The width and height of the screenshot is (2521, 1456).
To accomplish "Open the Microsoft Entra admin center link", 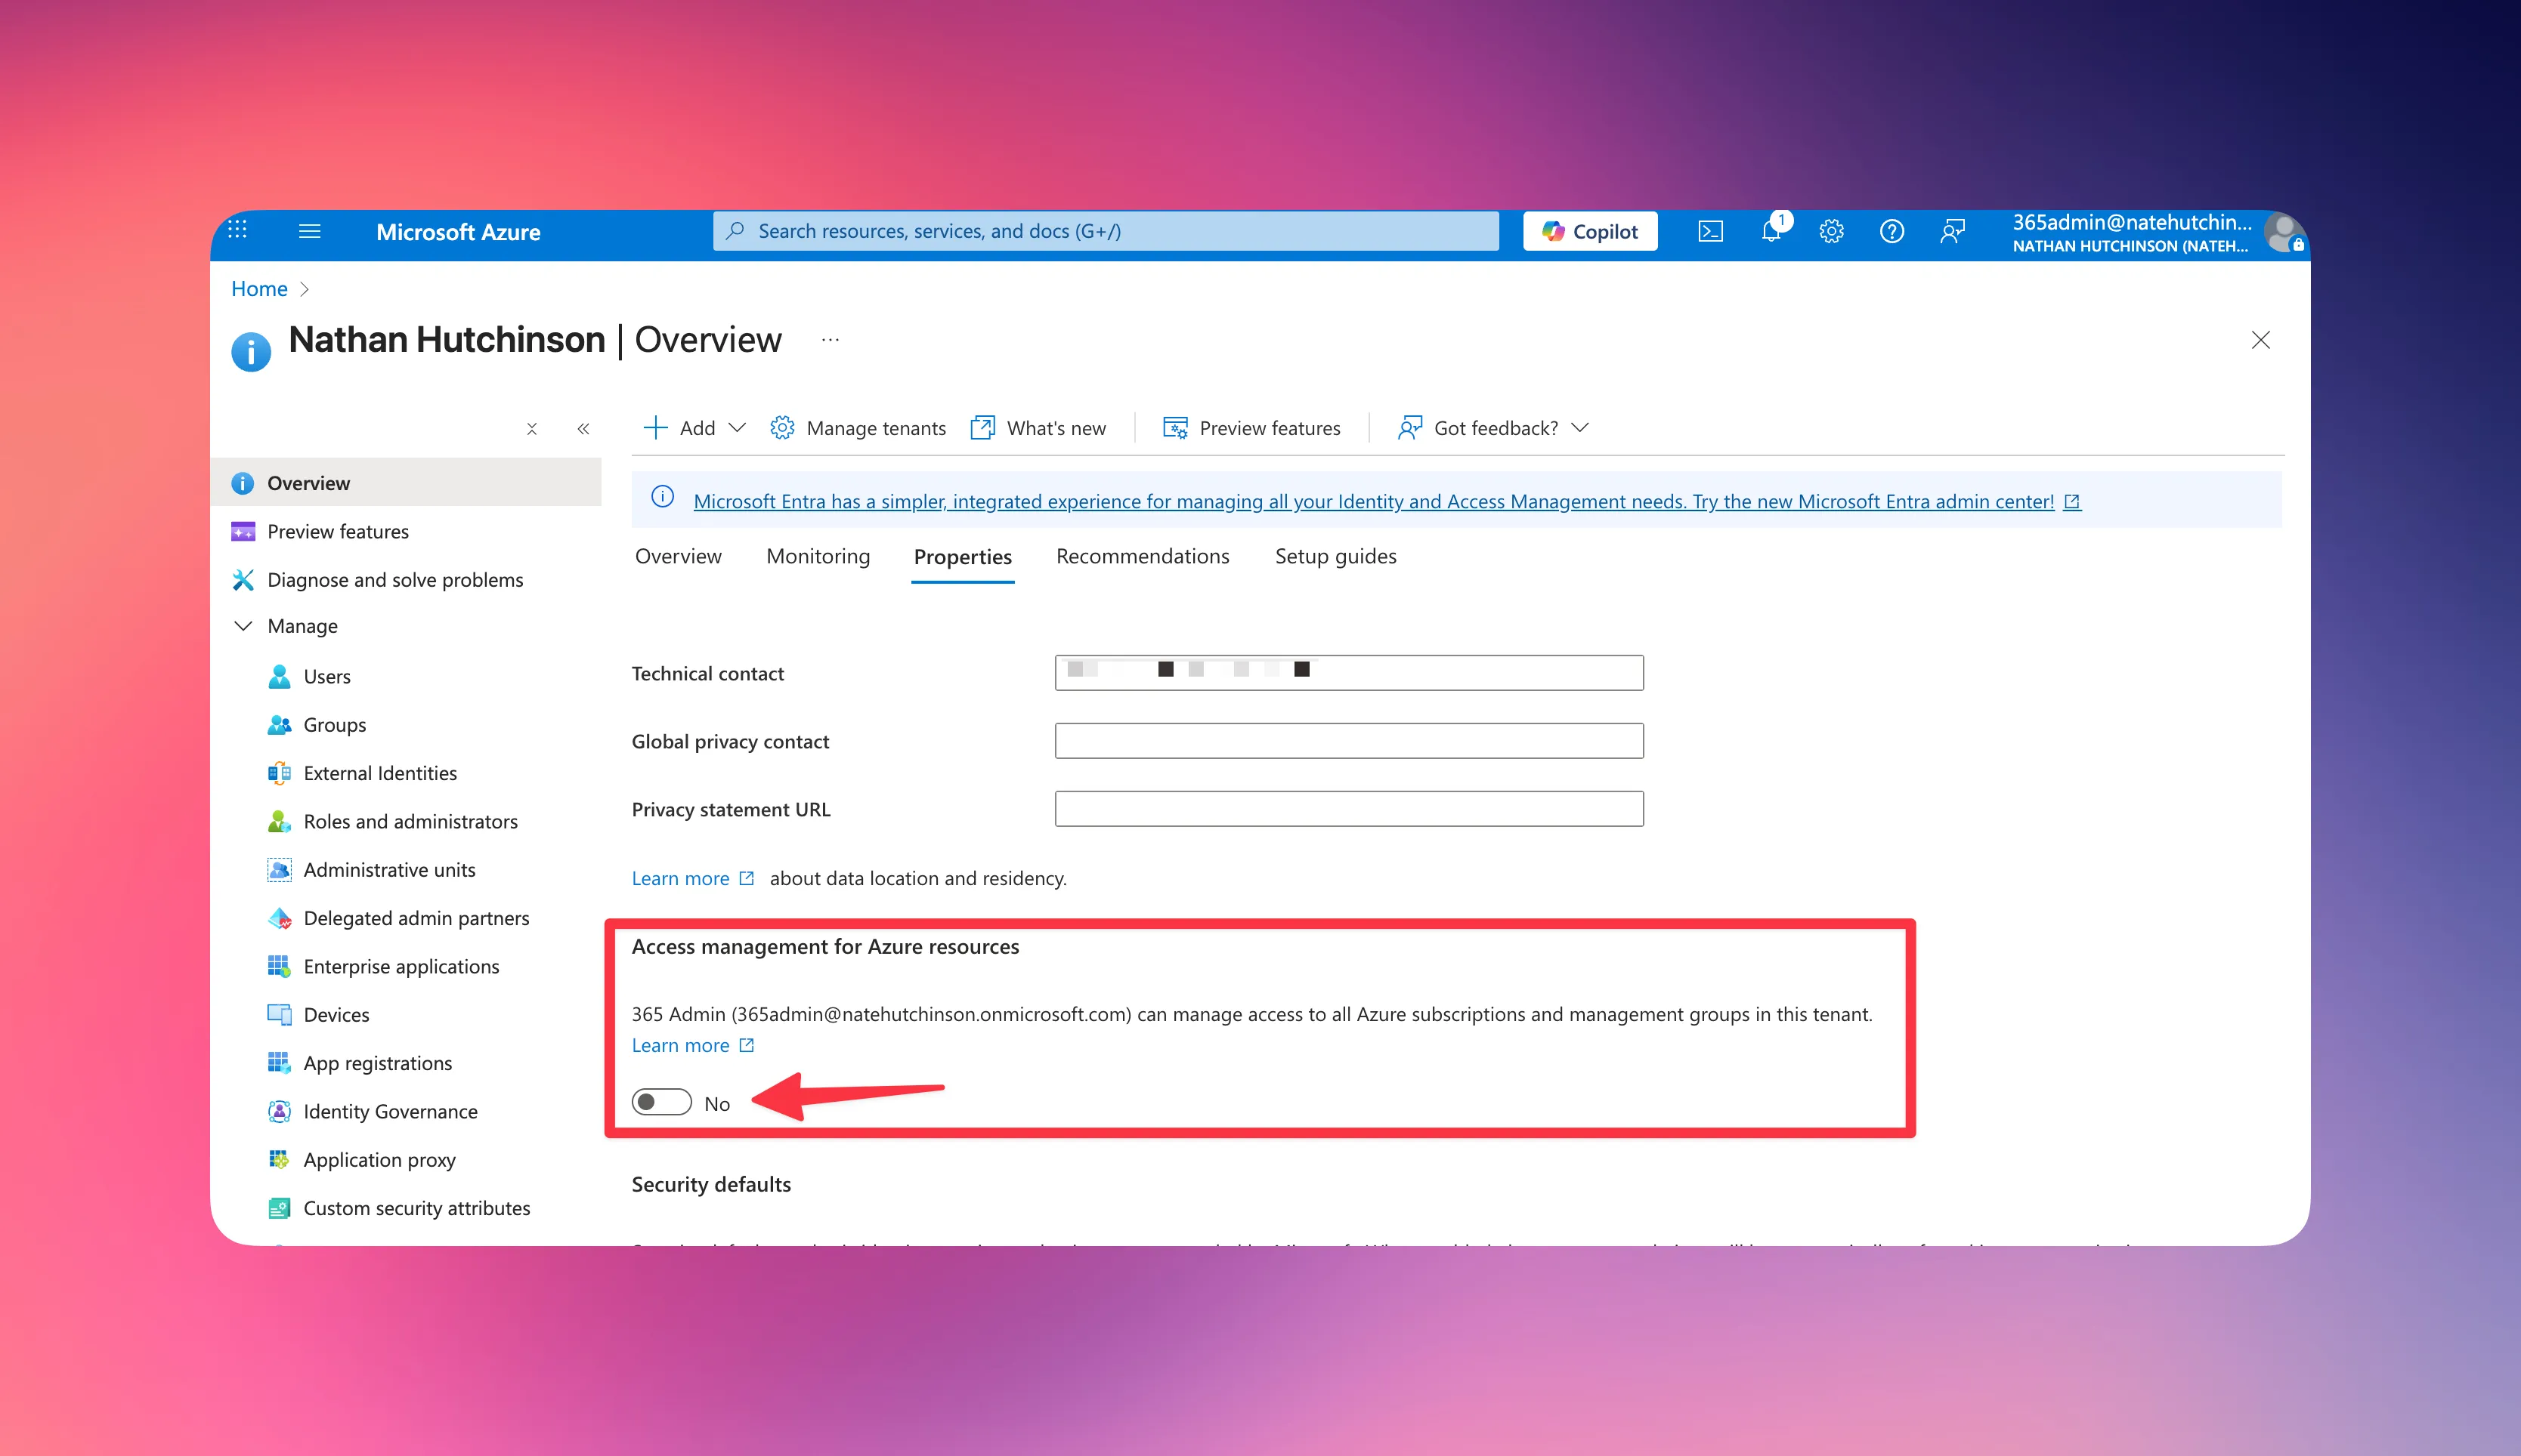I will pyautogui.click(x=1387, y=501).
